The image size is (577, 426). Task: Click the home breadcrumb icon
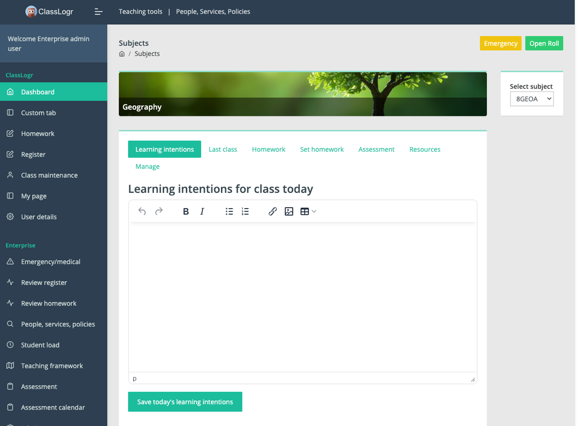pyautogui.click(x=122, y=54)
